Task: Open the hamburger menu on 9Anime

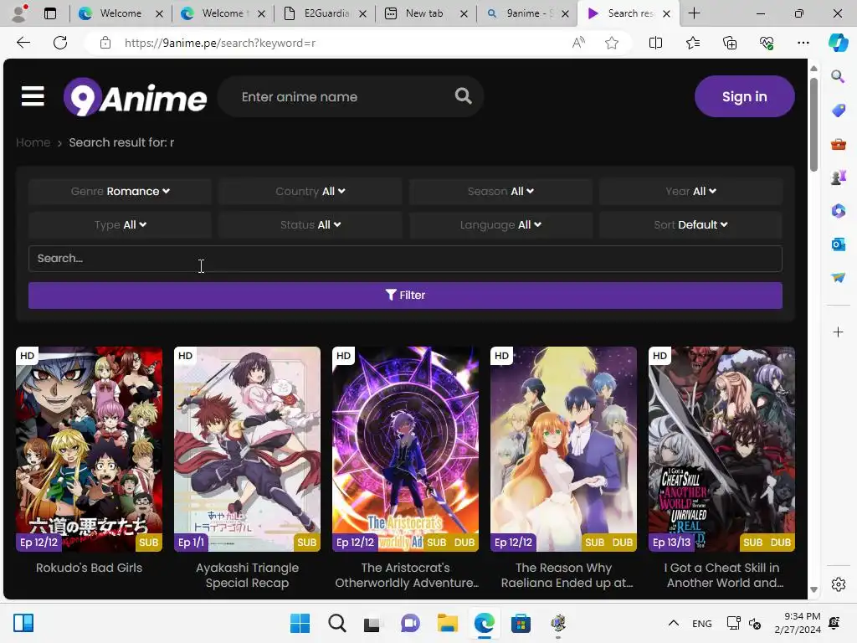Action: pos(33,96)
